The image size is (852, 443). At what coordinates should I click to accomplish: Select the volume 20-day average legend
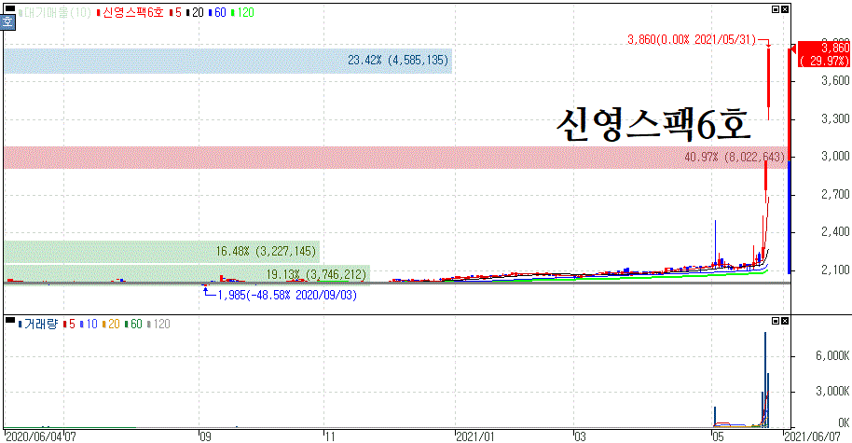[x=111, y=325]
